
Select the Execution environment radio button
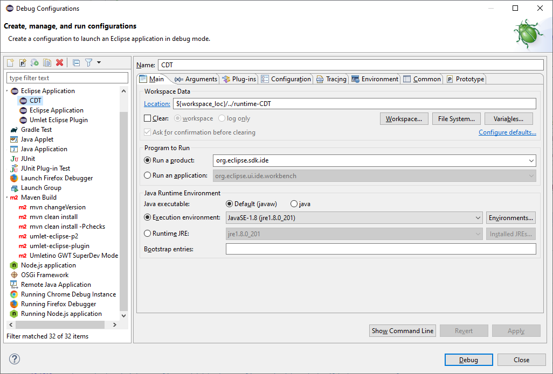point(148,217)
